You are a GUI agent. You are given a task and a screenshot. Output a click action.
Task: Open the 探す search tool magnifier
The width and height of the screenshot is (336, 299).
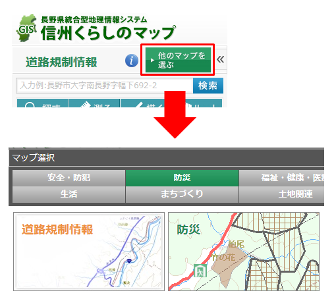point(43,103)
